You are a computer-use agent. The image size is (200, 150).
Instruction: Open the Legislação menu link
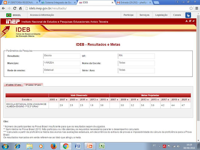click(x=161, y=15)
